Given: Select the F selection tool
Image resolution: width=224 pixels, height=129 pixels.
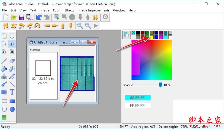Looking at the screenshot, I should point(12,44).
